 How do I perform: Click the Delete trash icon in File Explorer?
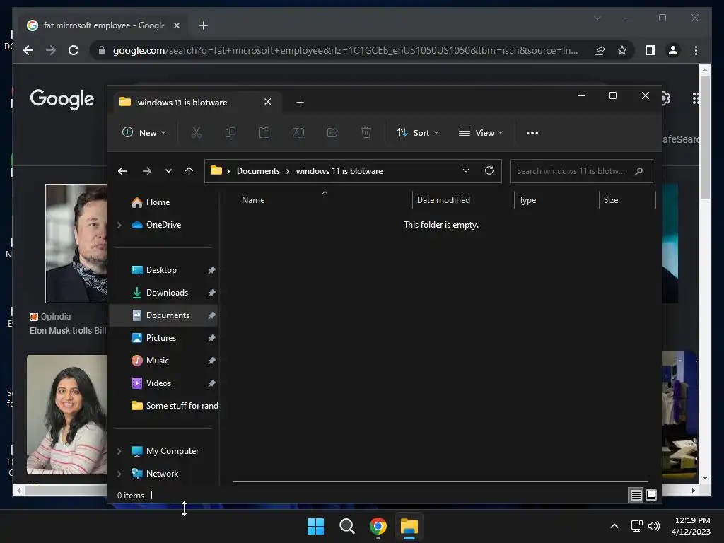pos(366,132)
